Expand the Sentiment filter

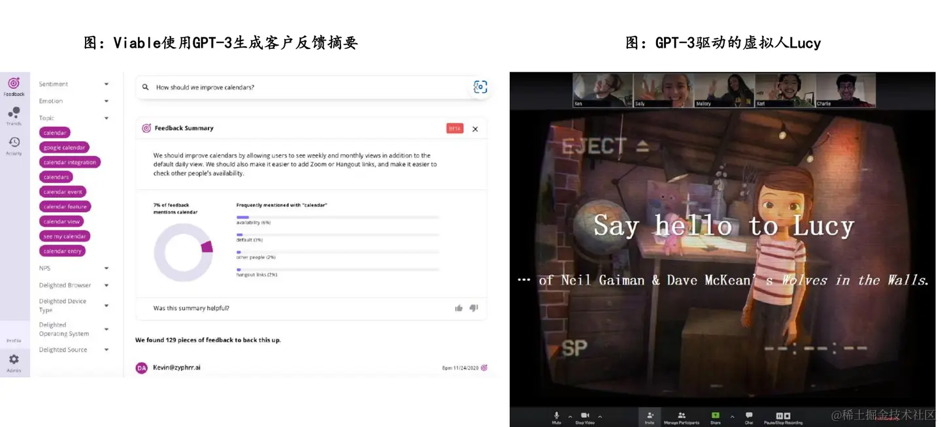pyautogui.click(x=107, y=84)
